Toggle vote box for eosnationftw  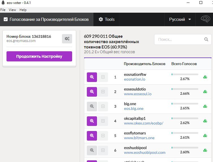click(103, 77)
